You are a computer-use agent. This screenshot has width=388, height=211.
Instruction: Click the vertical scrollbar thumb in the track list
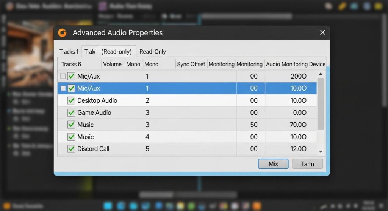tap(321, 104)
